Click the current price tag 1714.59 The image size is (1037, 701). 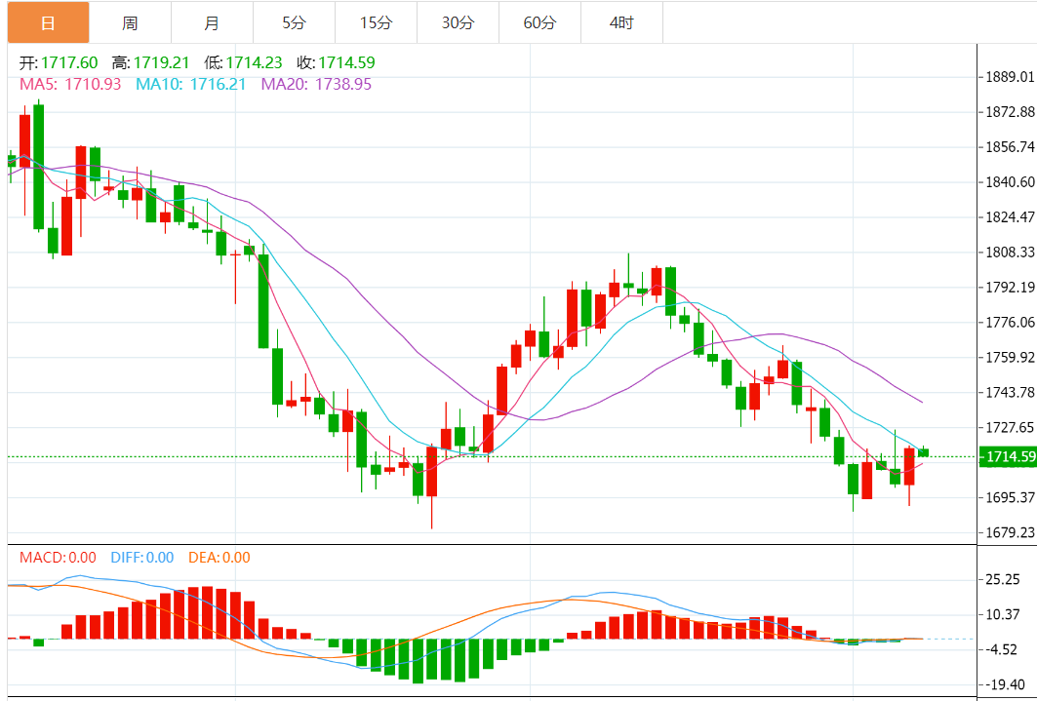click(1008, 456)
